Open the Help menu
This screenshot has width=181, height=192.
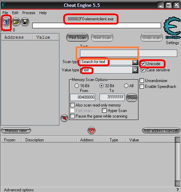click(x=43, y=13)
